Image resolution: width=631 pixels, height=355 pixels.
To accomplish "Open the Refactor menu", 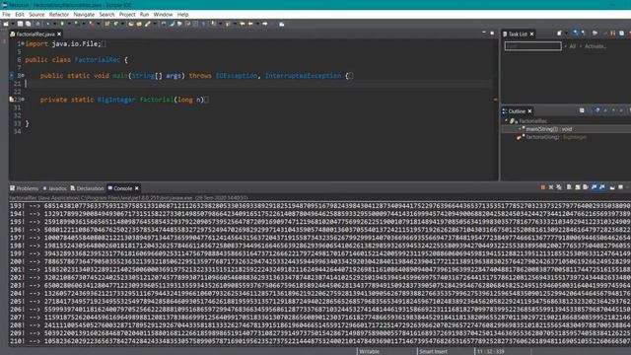I will click(59, 14).
